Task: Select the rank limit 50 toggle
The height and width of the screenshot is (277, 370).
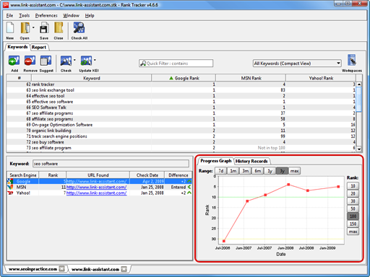Action: click(x=353, y=208)
